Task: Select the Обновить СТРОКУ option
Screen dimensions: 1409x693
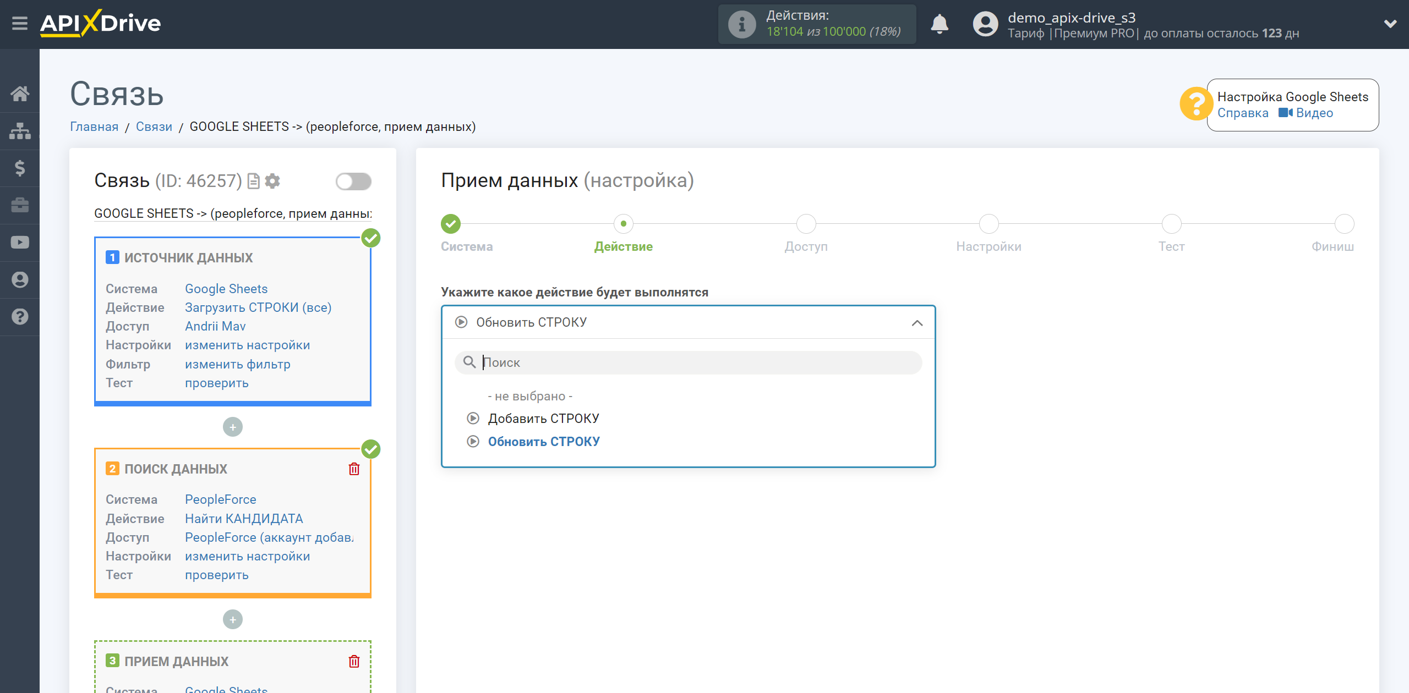Action: 544,442
